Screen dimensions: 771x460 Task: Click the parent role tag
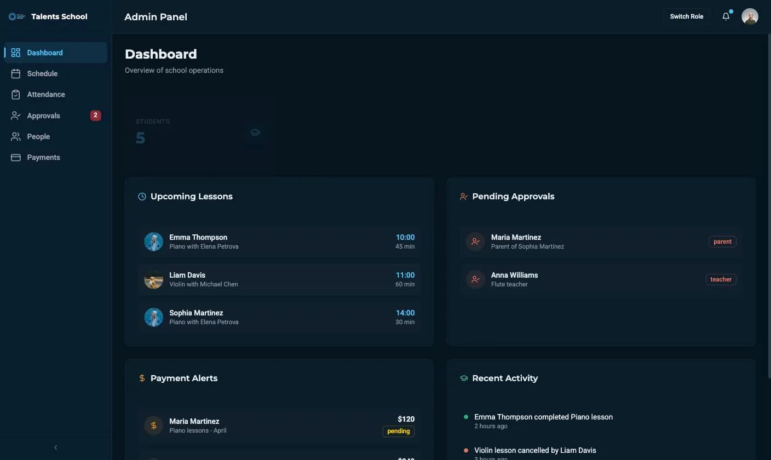pos(722,242)
